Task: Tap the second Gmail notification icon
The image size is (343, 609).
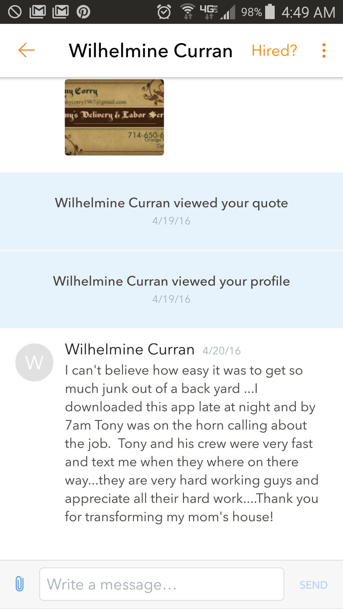Action: tap(61, 12)
